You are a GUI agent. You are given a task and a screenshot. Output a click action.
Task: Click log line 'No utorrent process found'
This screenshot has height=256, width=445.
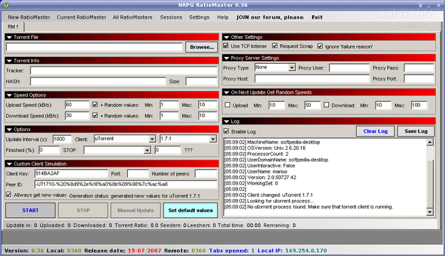coord(309,207)
